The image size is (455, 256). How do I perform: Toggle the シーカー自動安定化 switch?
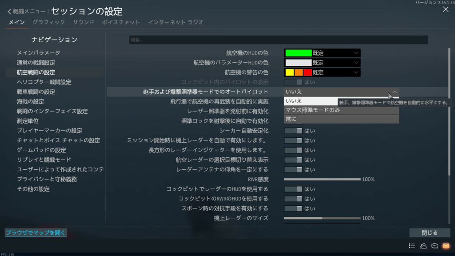293,131
